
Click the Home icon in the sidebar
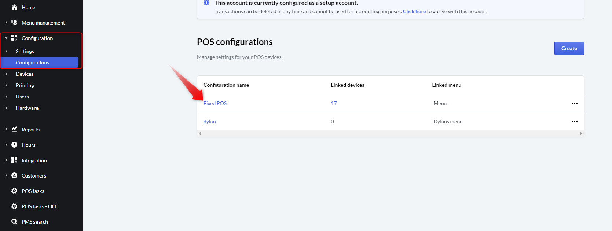pyautogui.click(x=14, y=7)
